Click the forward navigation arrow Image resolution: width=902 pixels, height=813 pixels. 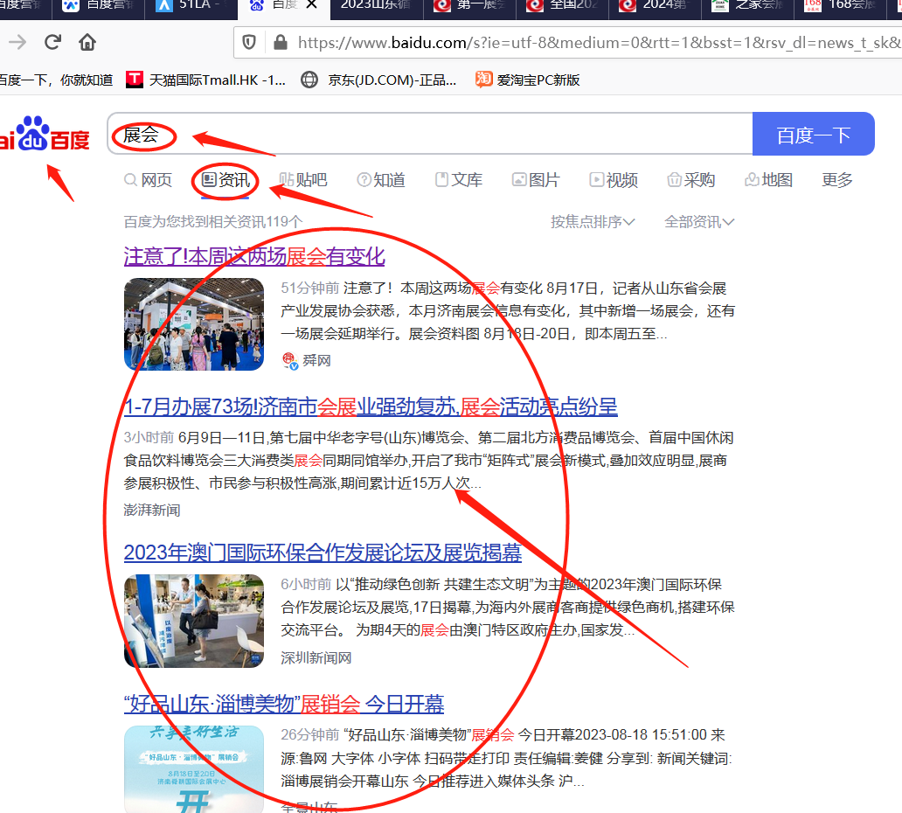click(x=17, y=42)
